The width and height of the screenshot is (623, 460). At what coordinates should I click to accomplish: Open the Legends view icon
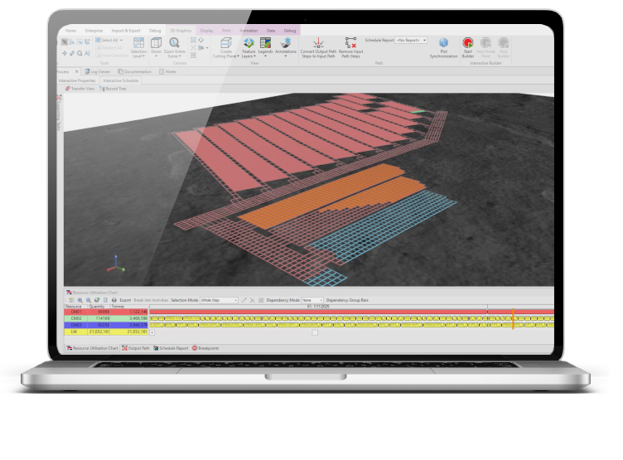pos(265,42)
